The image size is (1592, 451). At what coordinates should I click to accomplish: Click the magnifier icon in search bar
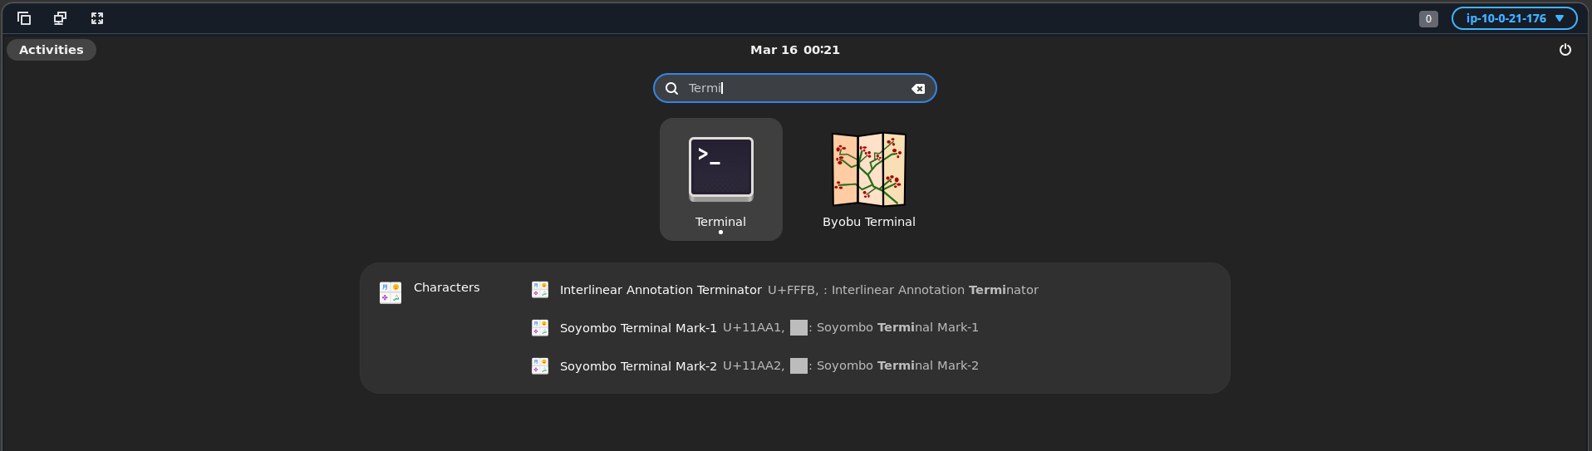(x=671, y=89)
